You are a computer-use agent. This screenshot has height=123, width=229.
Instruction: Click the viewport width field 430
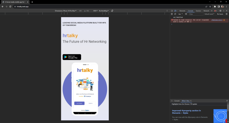tap(80, 11)
